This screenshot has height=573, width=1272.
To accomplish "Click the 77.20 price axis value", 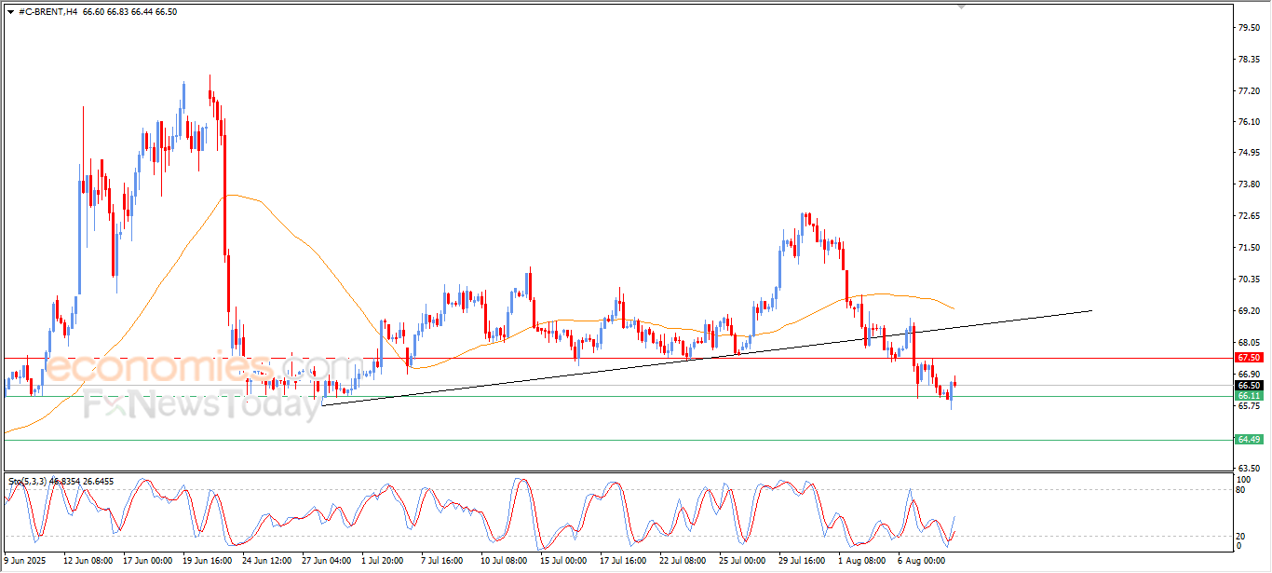I will (1249, 91).
